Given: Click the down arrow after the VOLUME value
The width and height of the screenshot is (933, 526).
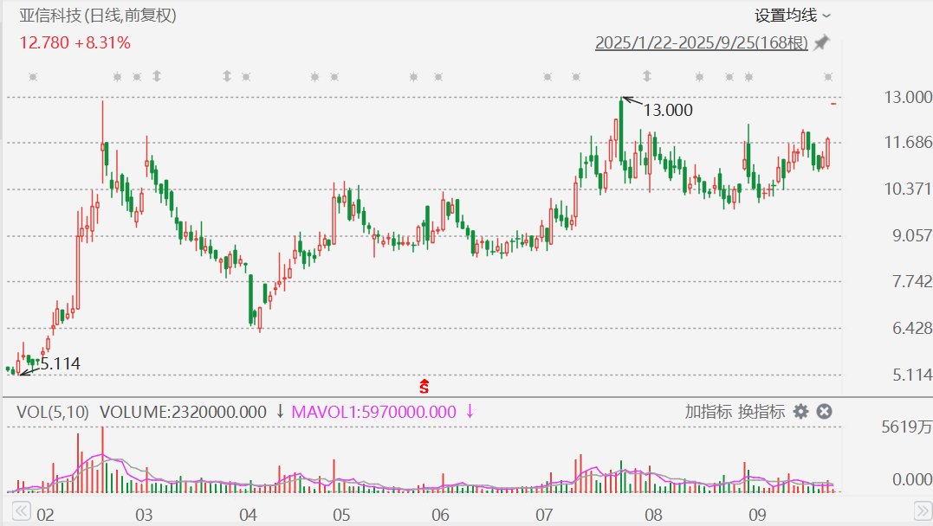Looking at the screenshot, I should (x=280, y=412).
